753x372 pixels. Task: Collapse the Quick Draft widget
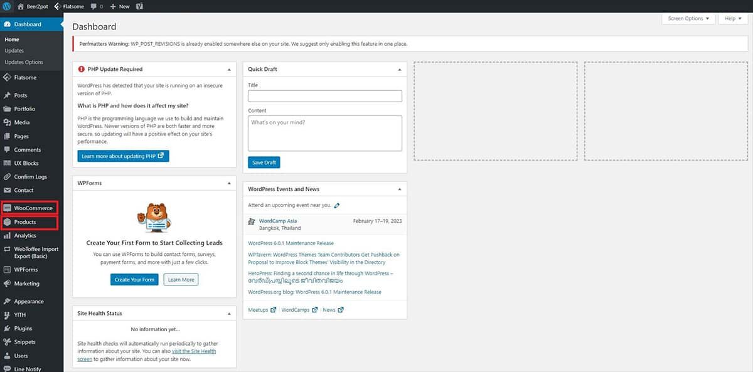(x=400, y=70)
